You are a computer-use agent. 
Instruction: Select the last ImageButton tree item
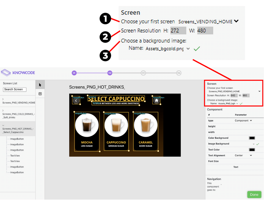pos(17,172)
